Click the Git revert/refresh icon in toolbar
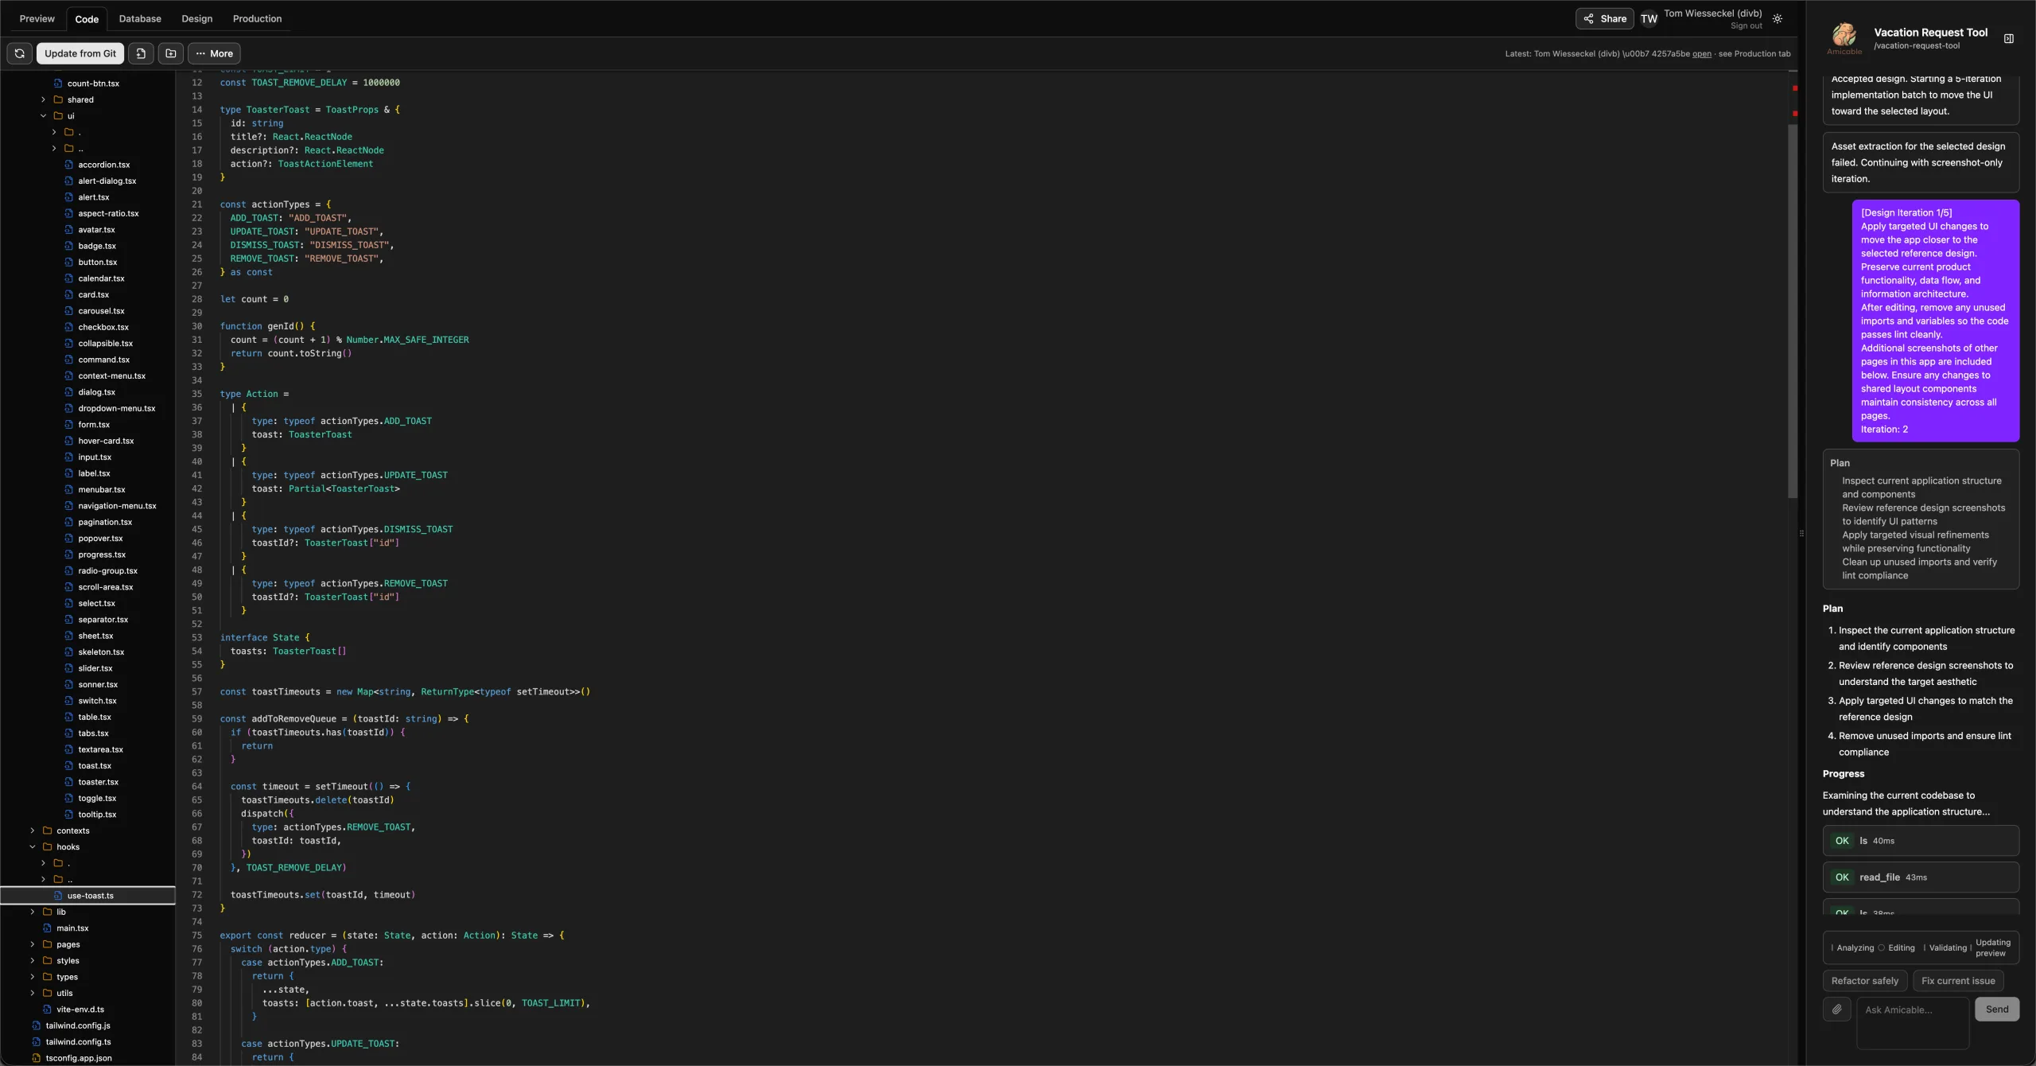Image resolution: width=2036 pixels, height=1066 pixels. (x=20, y=53)
